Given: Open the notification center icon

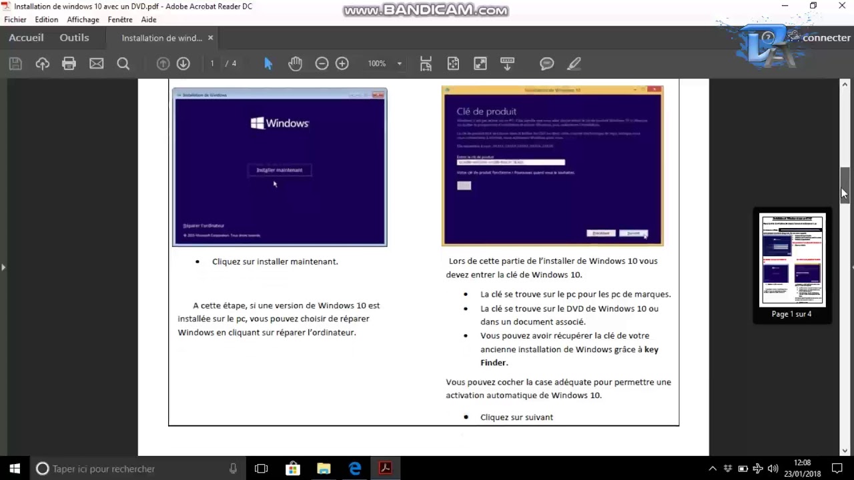Looking at the screenshot, I should tap(837, 469).
